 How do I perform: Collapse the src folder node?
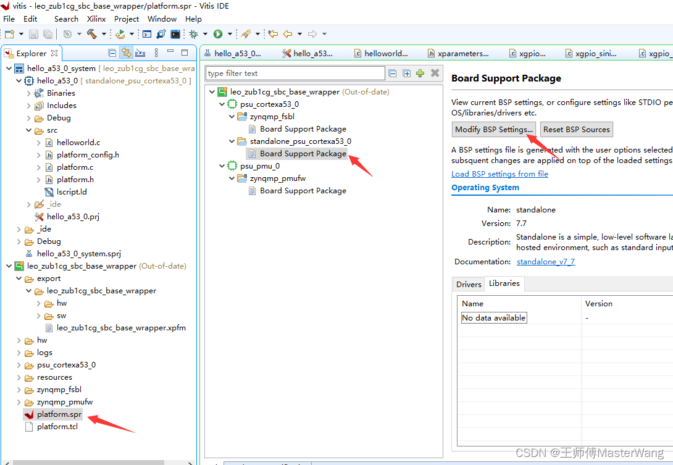click(28, 130)
